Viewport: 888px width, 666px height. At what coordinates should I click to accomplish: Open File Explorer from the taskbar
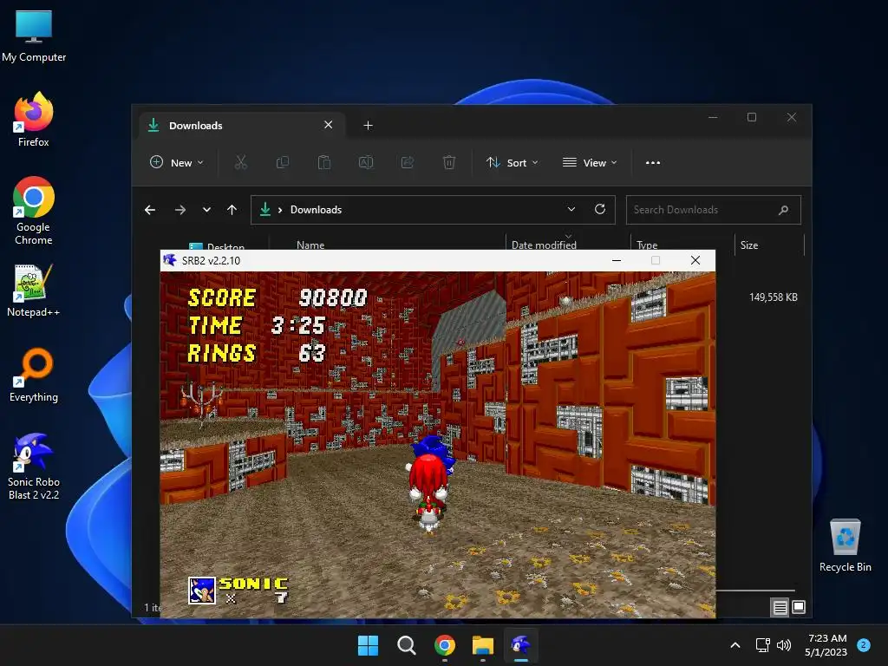pyautogui.click(x=482, y=645)
